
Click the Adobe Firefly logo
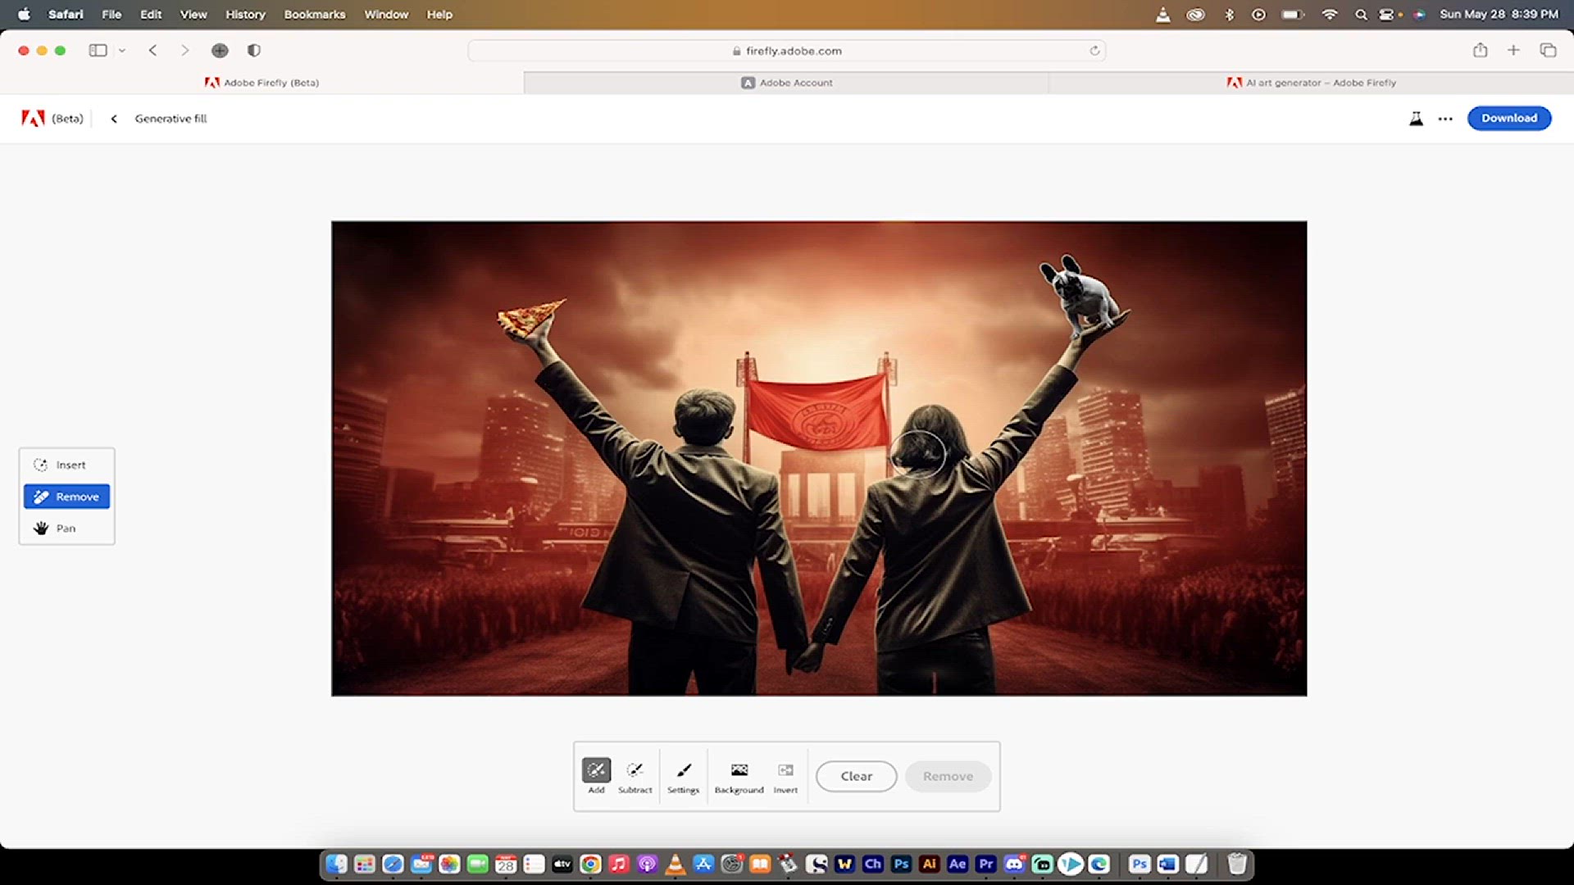point(33,119)
